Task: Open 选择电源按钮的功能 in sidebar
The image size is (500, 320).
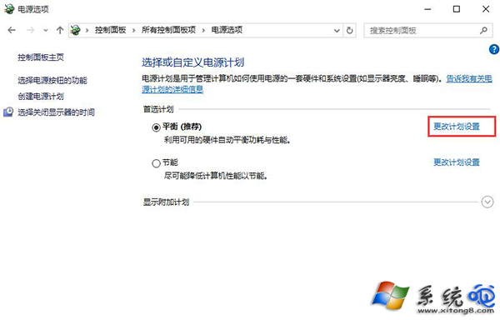Action: point(52,80)
